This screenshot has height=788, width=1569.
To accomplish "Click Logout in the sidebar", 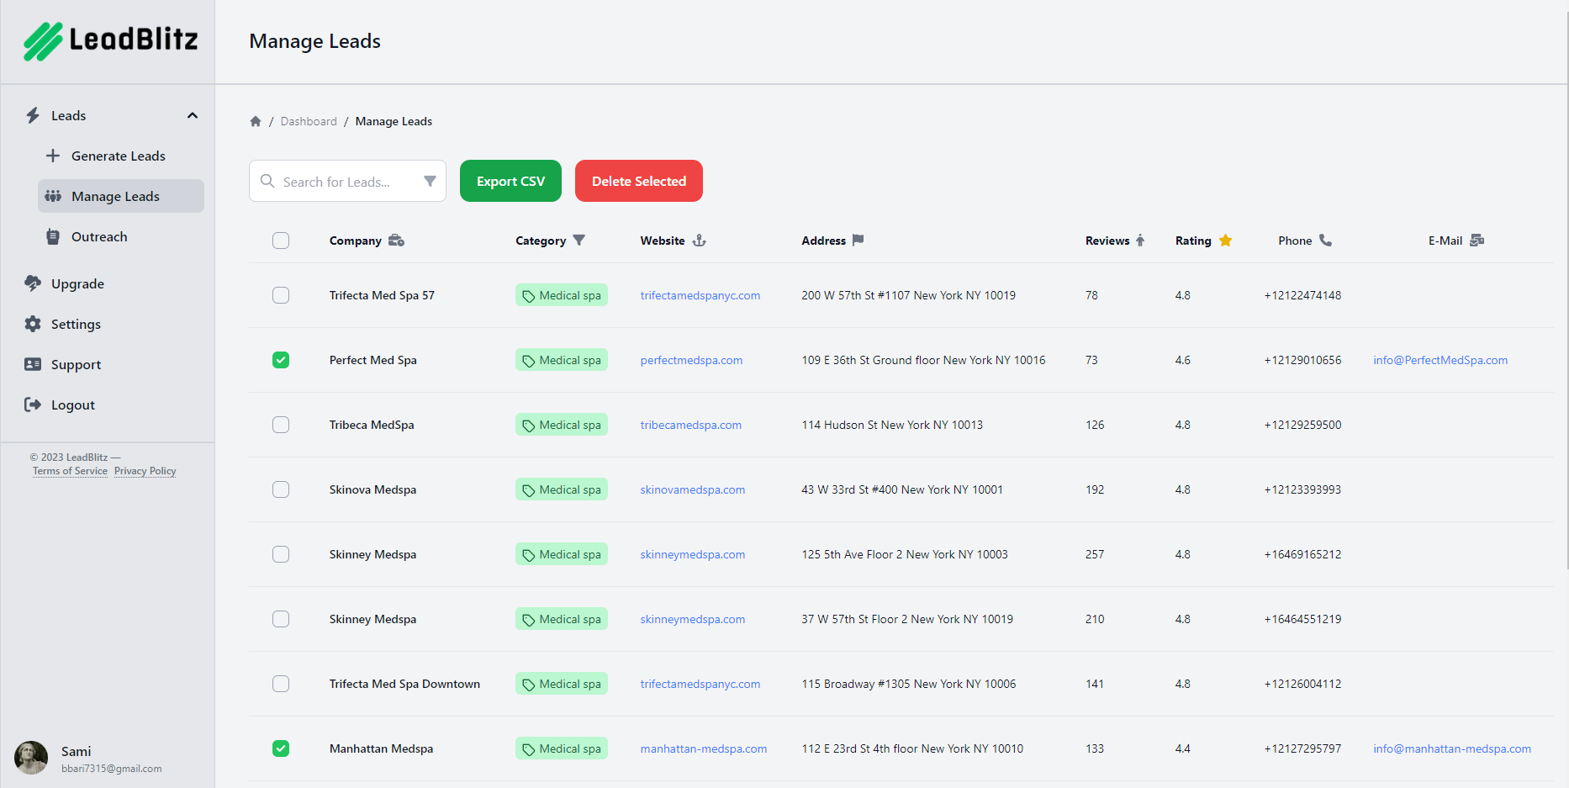I will [73, 405].
